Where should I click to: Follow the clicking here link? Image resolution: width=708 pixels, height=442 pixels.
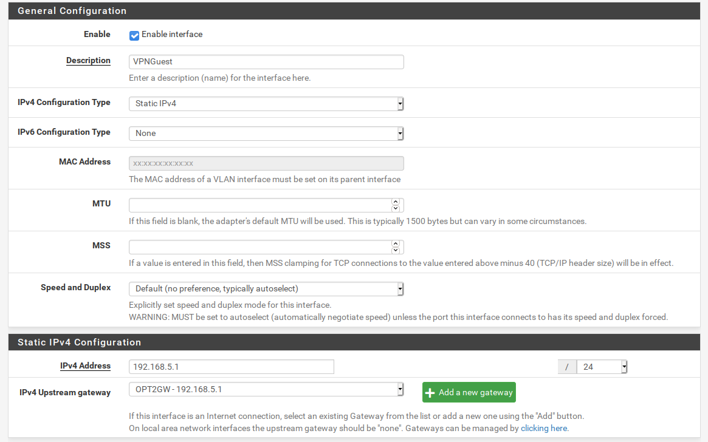[543, 428]
